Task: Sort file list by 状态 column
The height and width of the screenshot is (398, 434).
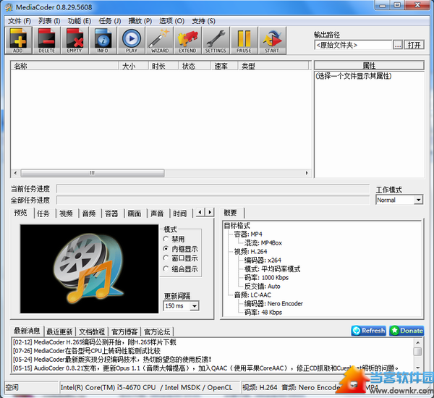Action: click(195, 66)
